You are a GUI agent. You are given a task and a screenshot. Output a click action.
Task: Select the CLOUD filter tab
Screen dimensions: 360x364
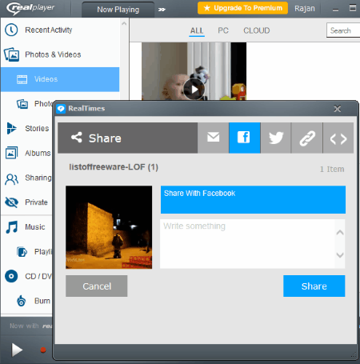pyautogui.click(x=257, y=30)
